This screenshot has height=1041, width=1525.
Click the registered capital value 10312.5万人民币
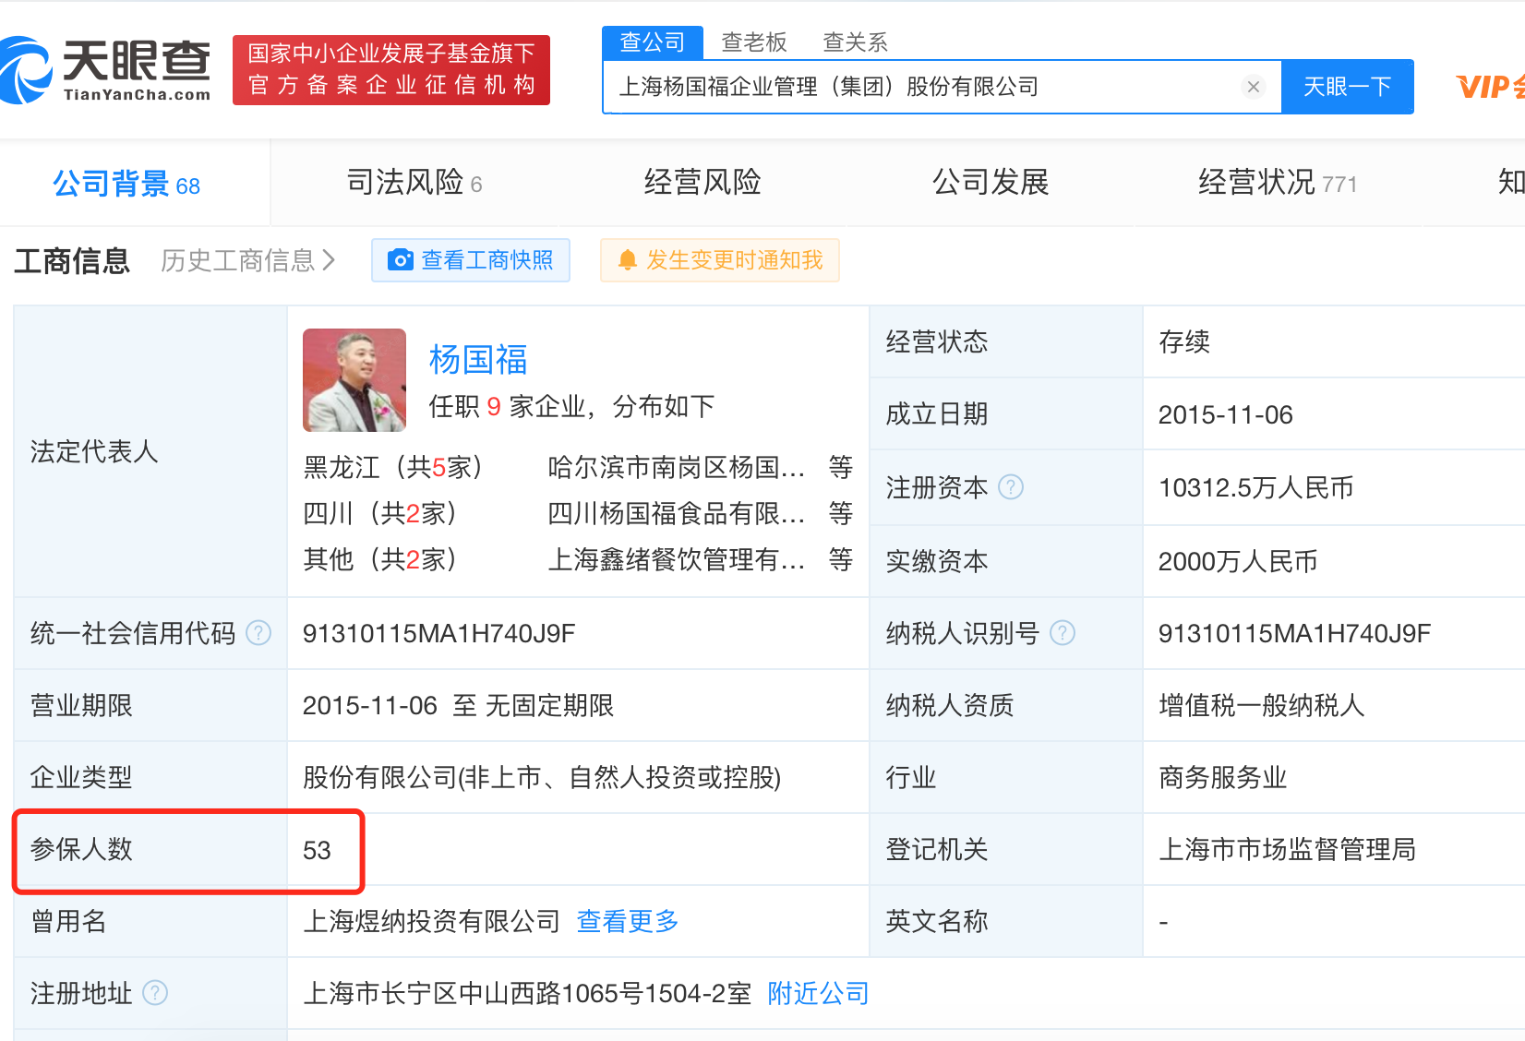pyautogui.click(x=1256, y=487)
